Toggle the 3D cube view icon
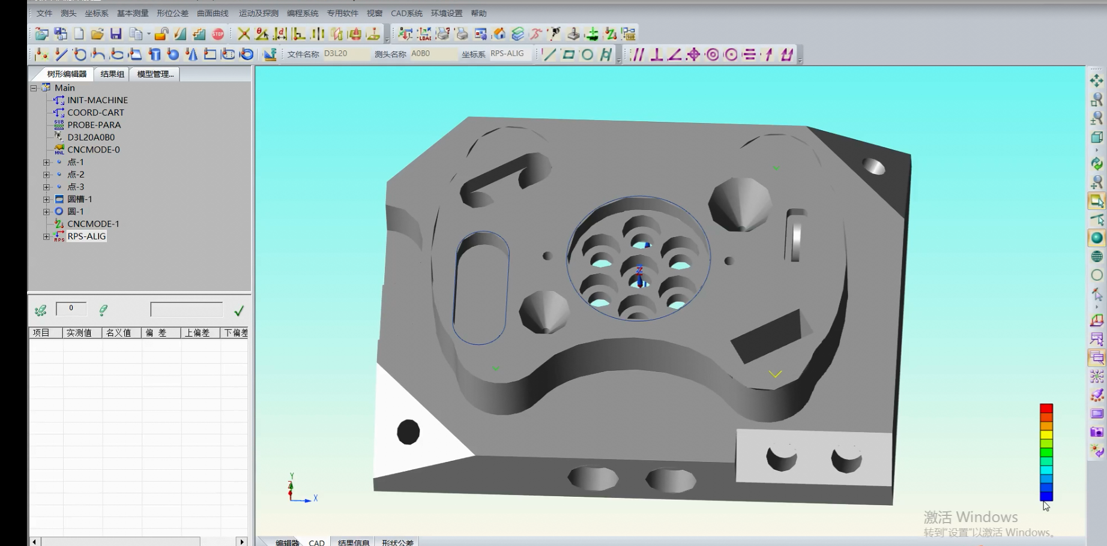 pos(1097,137)
